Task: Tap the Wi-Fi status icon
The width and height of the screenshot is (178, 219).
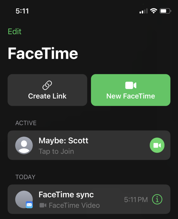Action: 154,11
